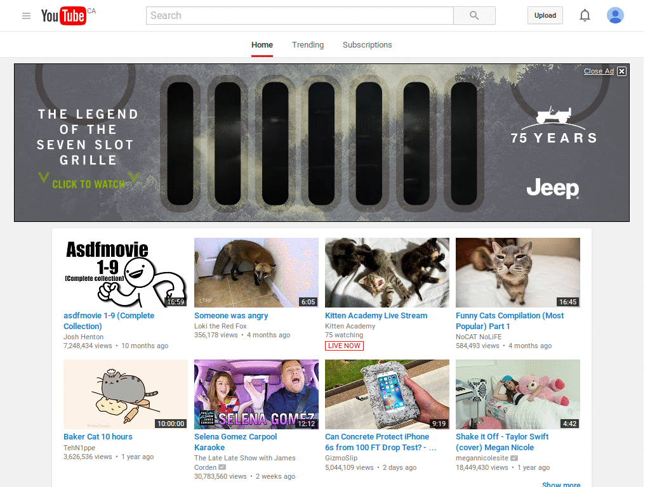
Task: Click the Jeep logo in the ad
Action: (553, 188)
